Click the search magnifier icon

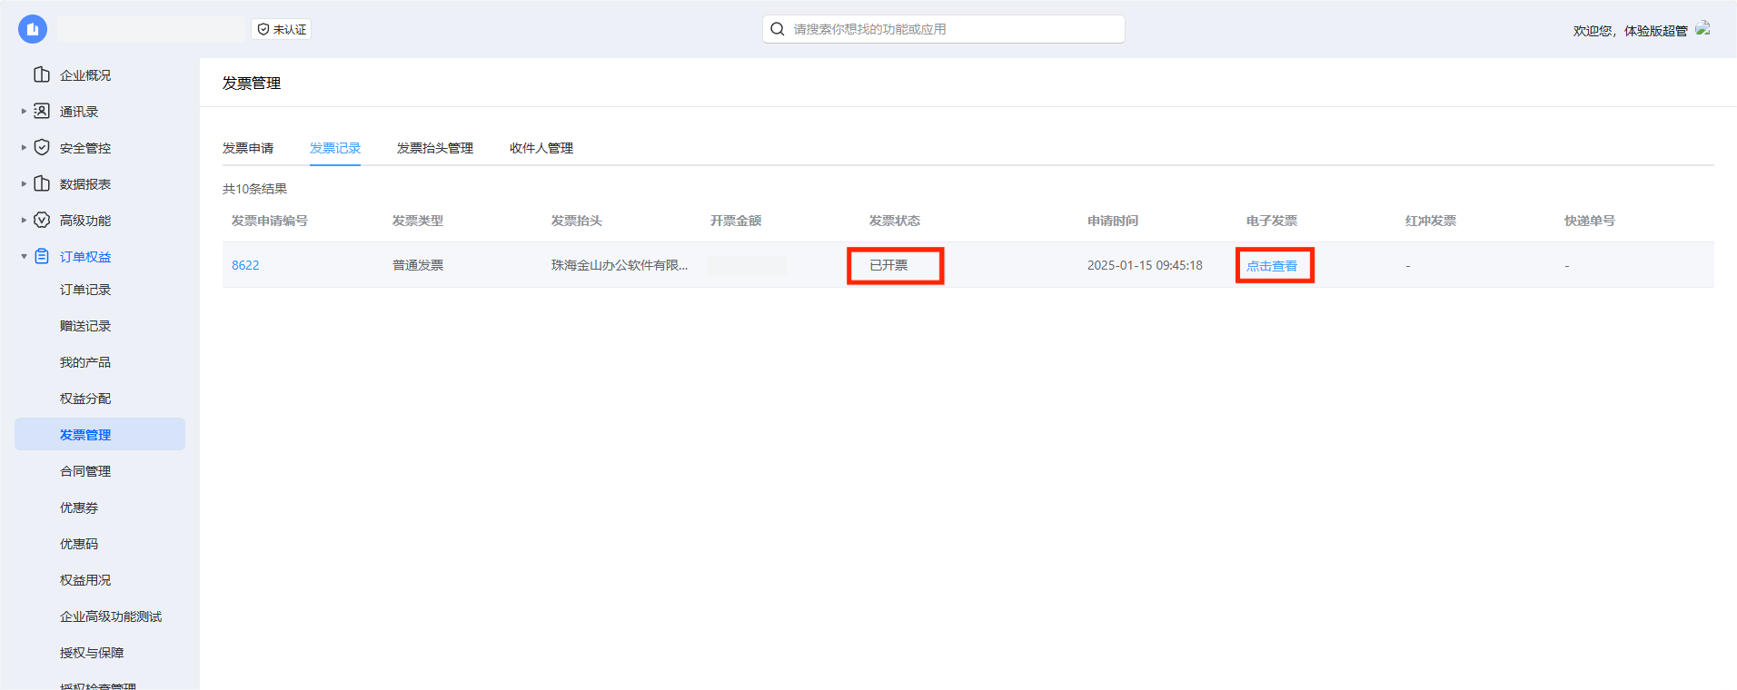click(778, 29)
